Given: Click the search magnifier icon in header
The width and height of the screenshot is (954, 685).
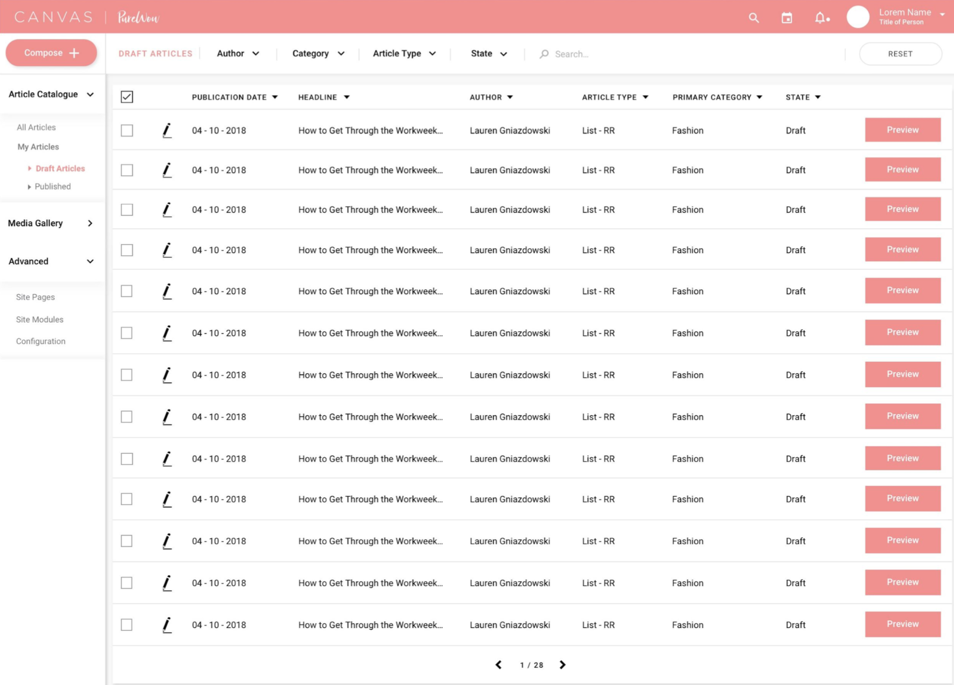Looking at the screenshot, I should pyautogui.click(x=753, y=18).
